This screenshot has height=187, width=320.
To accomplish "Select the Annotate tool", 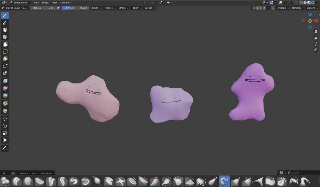I will (5, 148).
